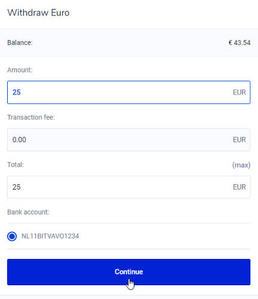This screenshot has width=258, height=299.
Task: Click the Amount label
Action: pyautogui.click(x=20, y=70)
